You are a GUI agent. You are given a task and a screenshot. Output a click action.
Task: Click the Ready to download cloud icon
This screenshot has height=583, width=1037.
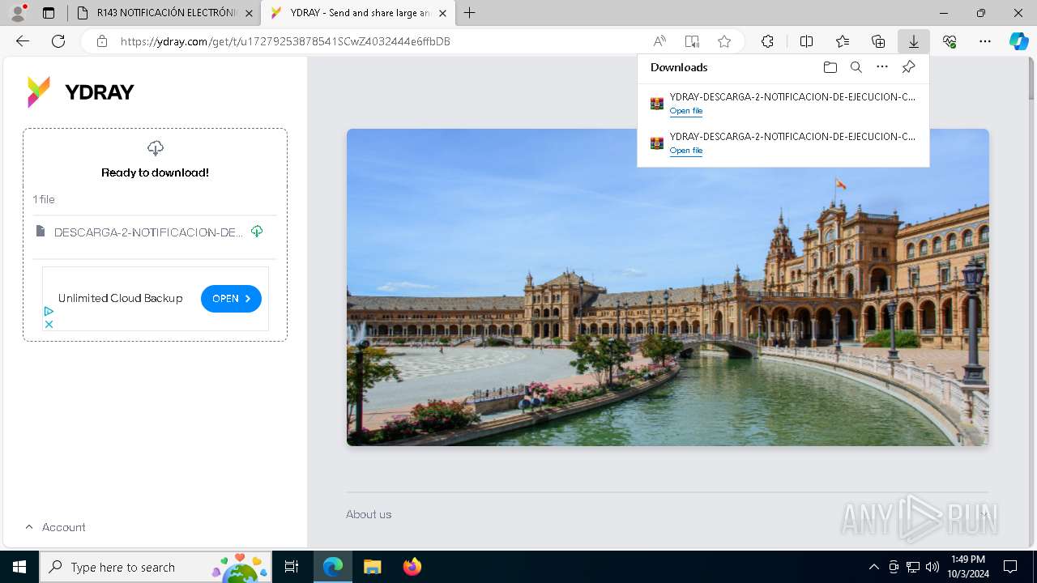point(155,147)
